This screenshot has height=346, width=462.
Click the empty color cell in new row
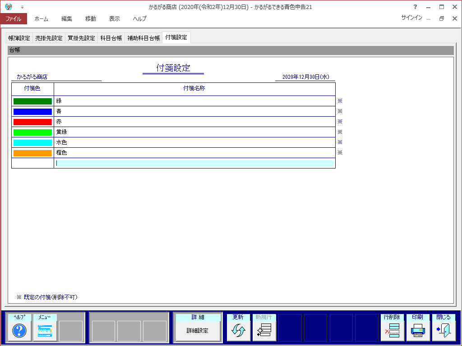(32, 163)
